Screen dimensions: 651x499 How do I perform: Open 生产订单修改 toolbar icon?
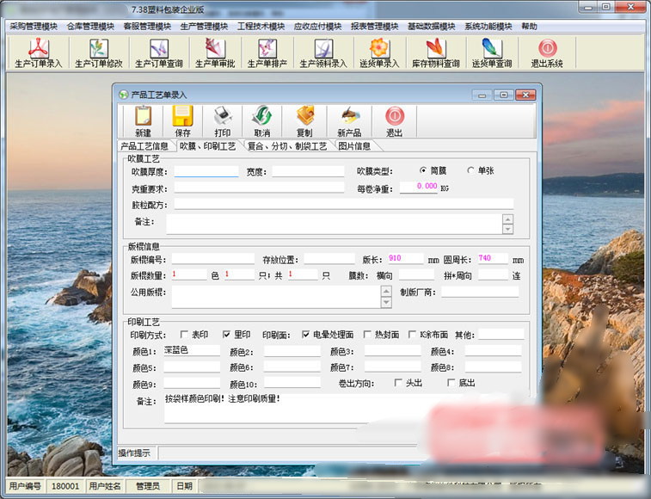pos(99,52)
